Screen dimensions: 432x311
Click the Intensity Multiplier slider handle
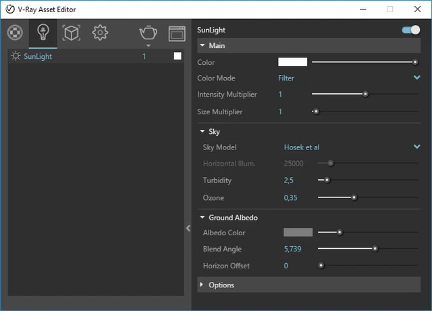(365, 95)
